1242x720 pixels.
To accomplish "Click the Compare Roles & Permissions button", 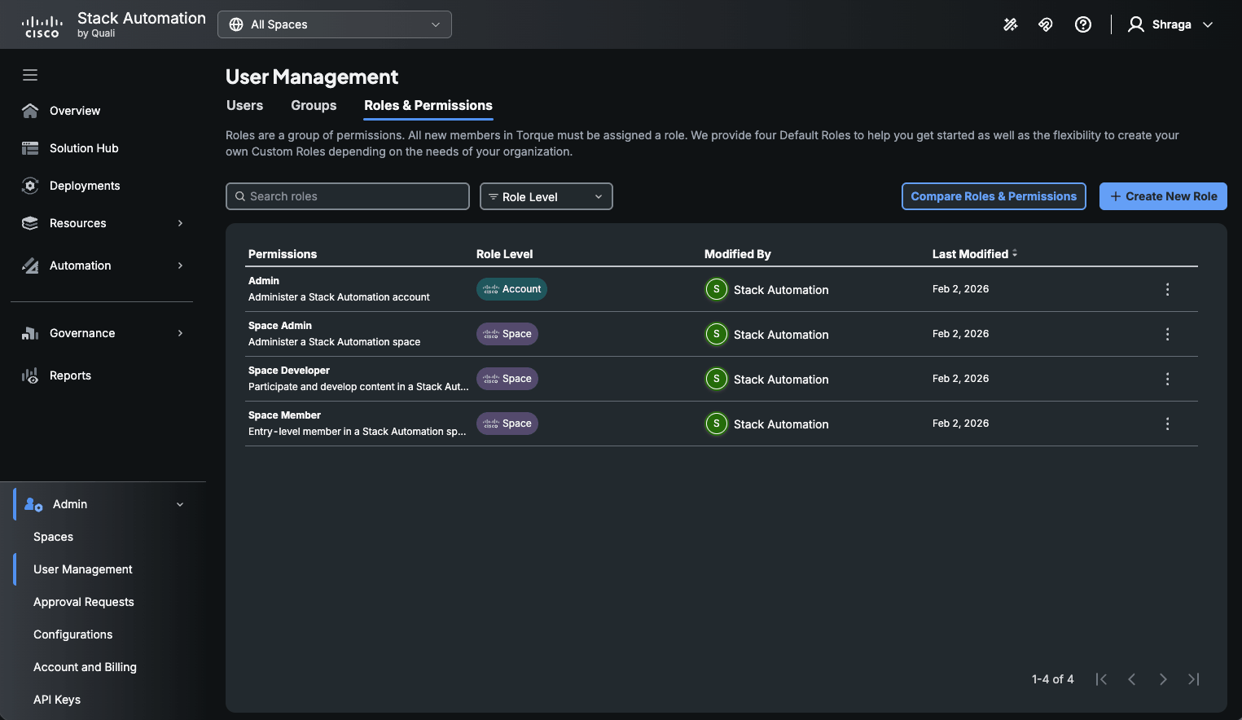I will [x=994, y=196].
